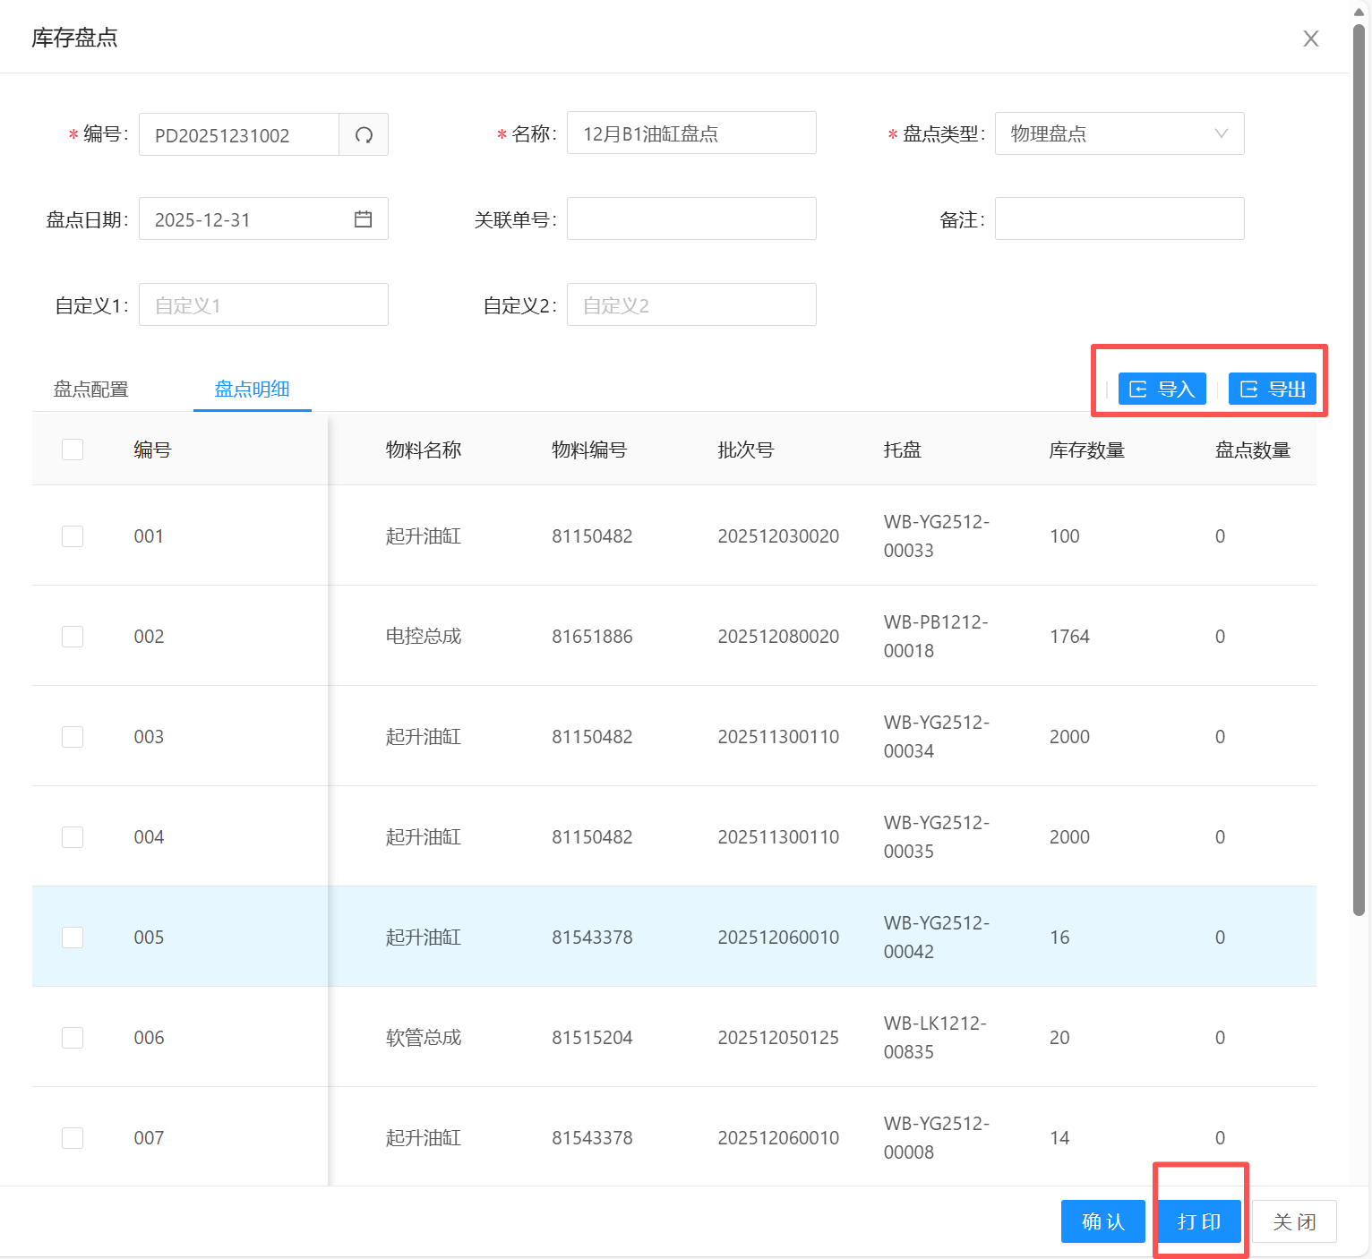Check the checkbox for row 001
The image size is (1372, 1259).
(x=73, y=536)
